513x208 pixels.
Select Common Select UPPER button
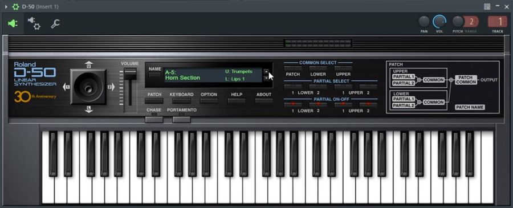tap(343, 68)
